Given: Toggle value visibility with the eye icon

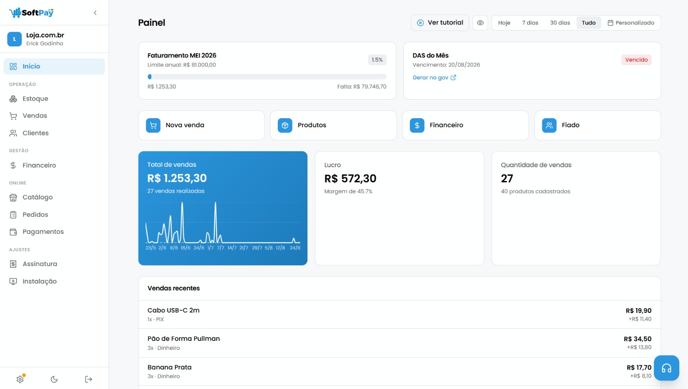Looking at the screenshot, I should click(x=480, y=23).
